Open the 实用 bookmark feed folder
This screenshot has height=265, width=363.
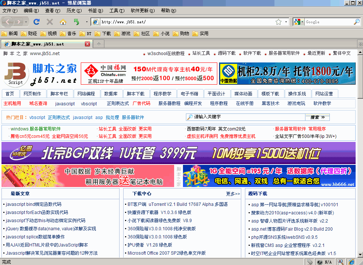coord(200,34)
